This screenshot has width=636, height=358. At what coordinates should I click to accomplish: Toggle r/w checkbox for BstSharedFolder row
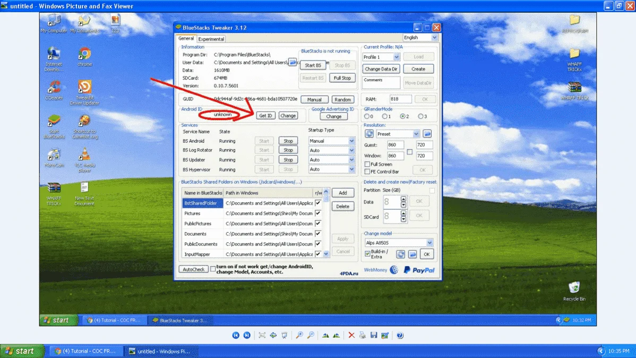[x=318, y=203]
